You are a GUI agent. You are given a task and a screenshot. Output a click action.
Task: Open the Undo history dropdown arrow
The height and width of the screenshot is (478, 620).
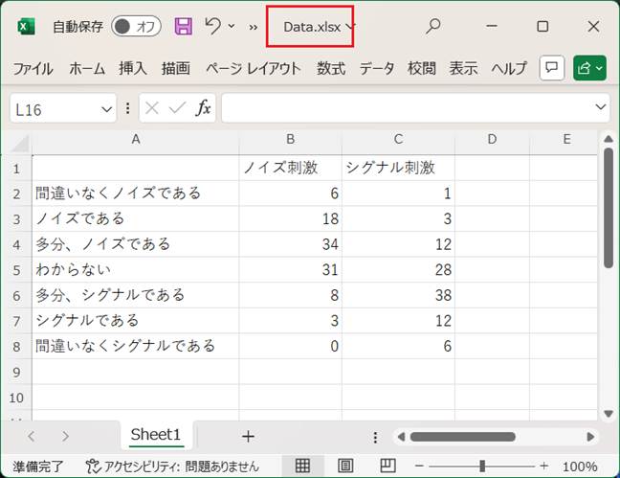(232, 27)
